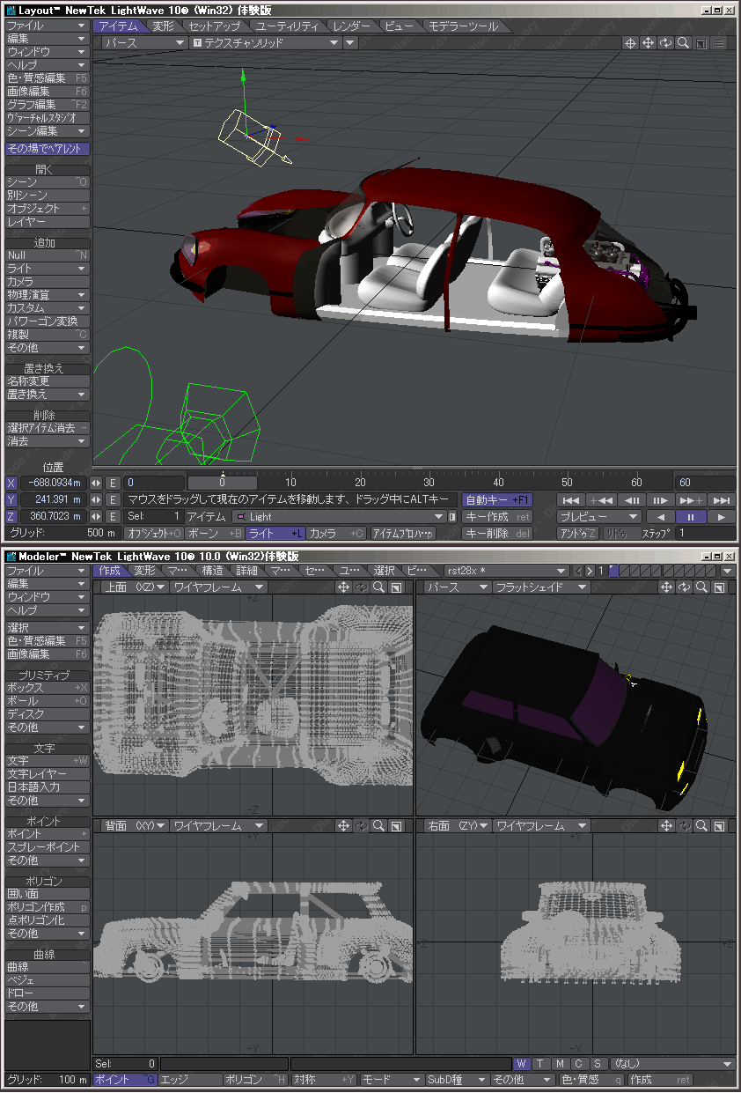Screen dimensions: 741x1093
Task: Maximize the Layout viewport with the fullscreen icon
Action: pos(701,43)
